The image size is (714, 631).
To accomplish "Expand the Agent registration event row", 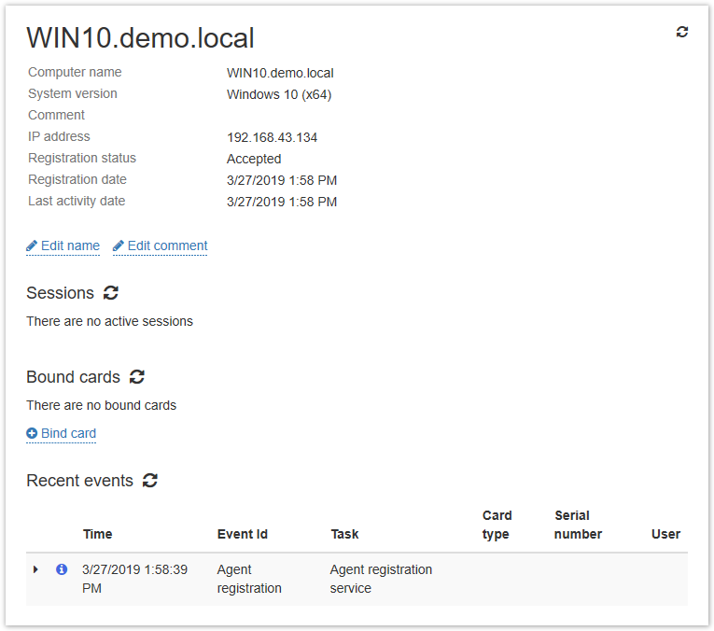I will tap(36, 569).
